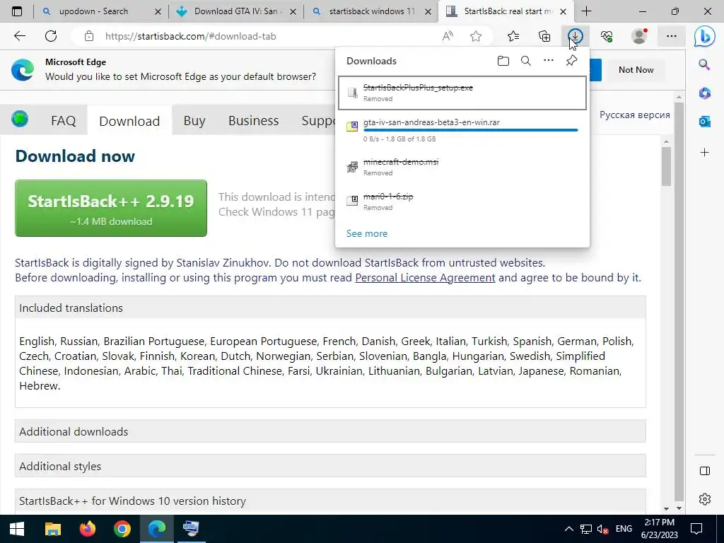Select the gta-iv-san-andreas-beta3-en-win.rar download entry
The height and width of the screenshot is (543, 724).
point(462,130)
